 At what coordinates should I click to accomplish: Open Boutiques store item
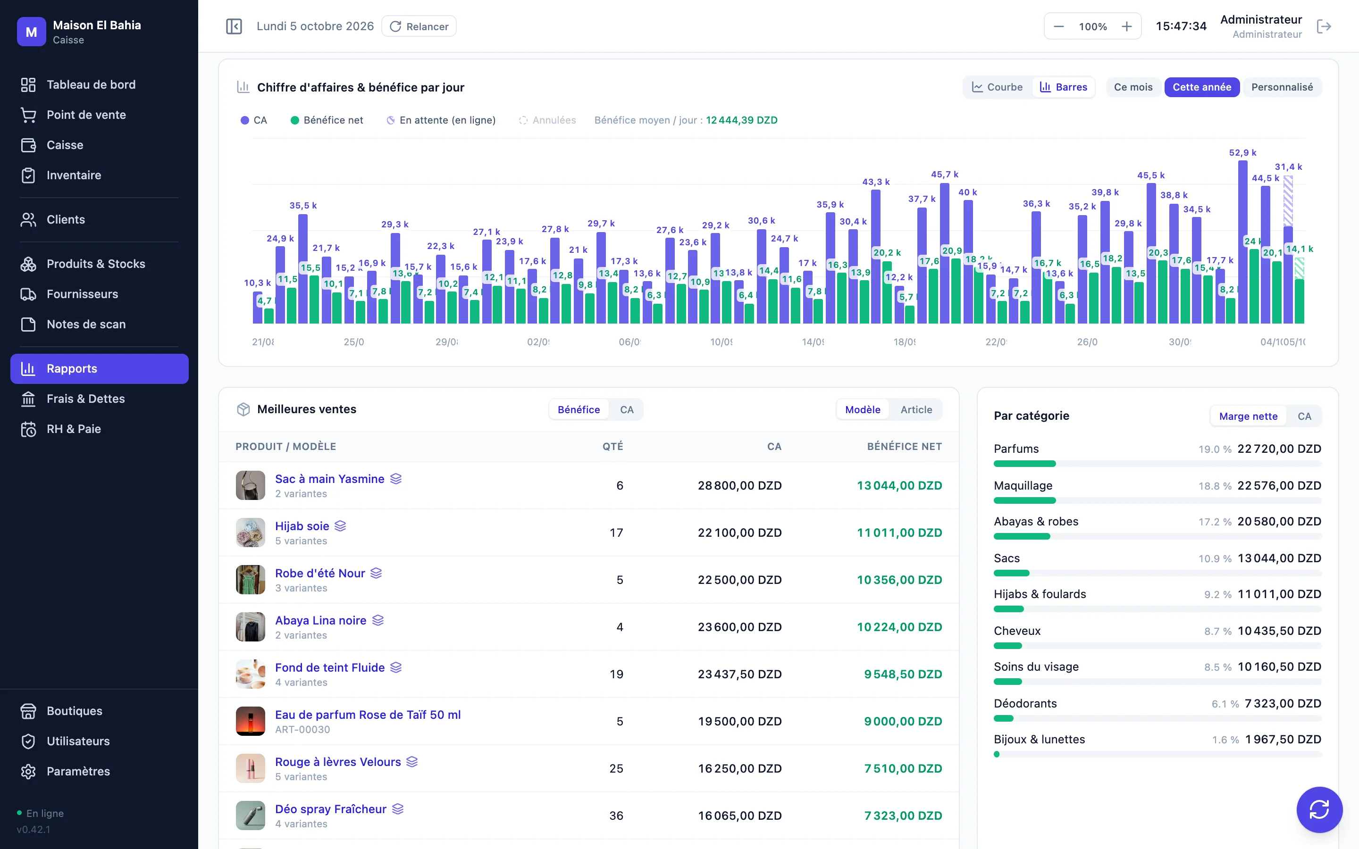(100, 711)
